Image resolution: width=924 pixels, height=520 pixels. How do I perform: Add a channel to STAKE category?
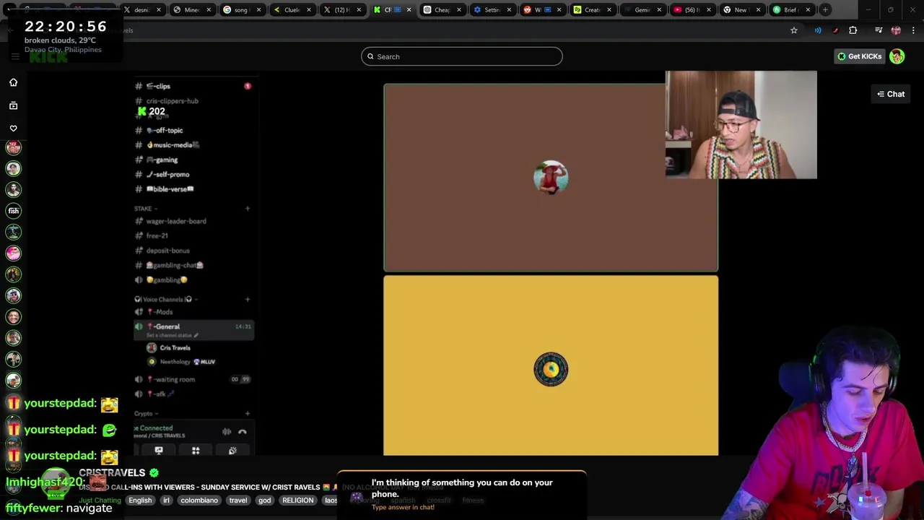(248, 209)
